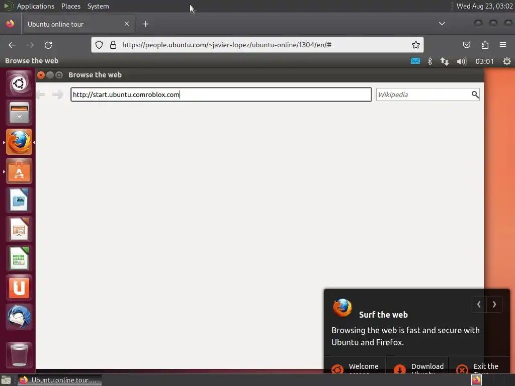
Task: Click the 'Surf the web' heading
Action: (x=383, y=315)
